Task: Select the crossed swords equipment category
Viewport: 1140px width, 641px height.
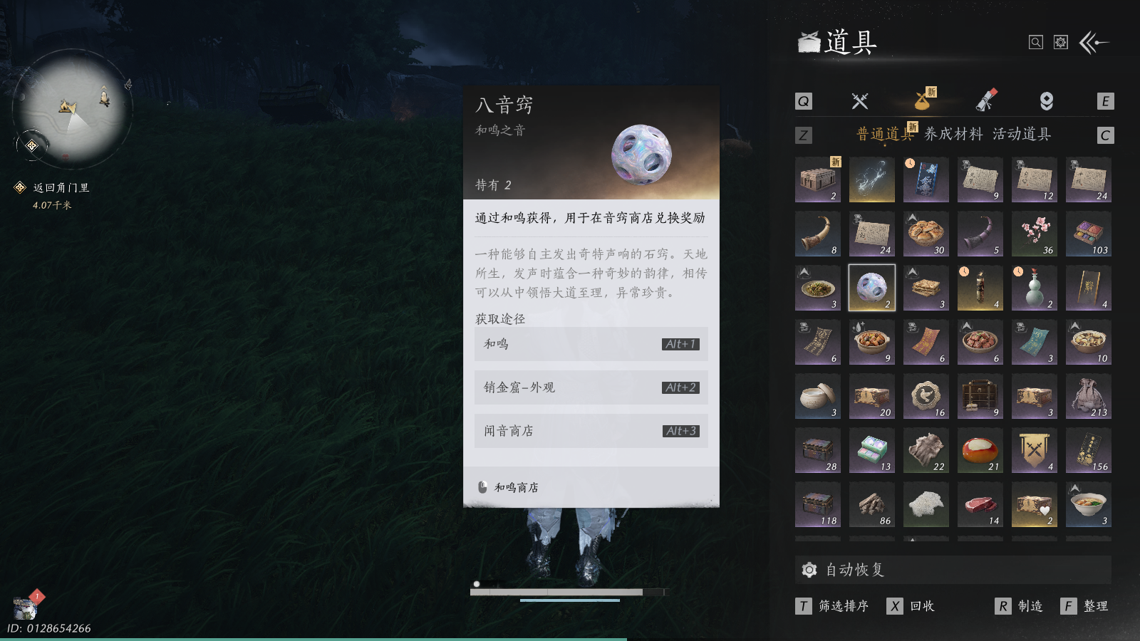Action: coord(860,101)
